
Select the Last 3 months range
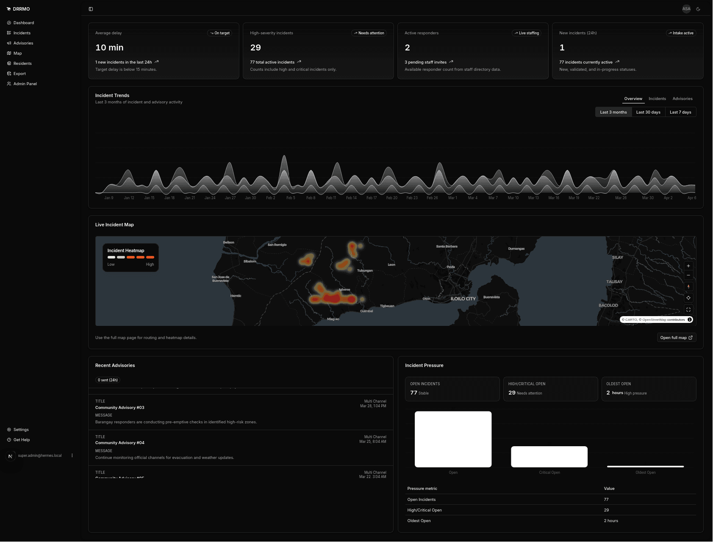[x=613, y=112]
